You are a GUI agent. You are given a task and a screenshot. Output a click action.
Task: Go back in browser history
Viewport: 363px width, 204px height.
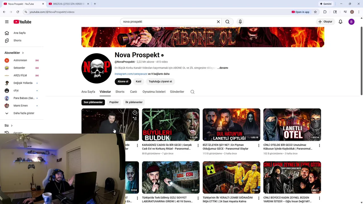[x=4, y=12]
